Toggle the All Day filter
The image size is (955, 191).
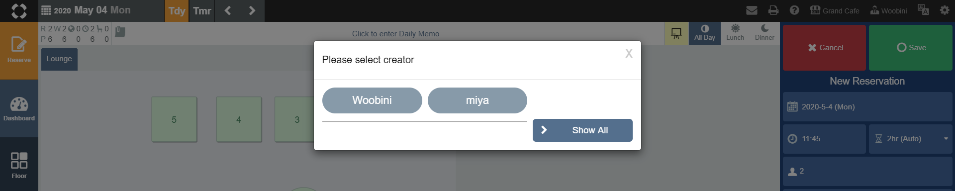click(x=704, y=33)
